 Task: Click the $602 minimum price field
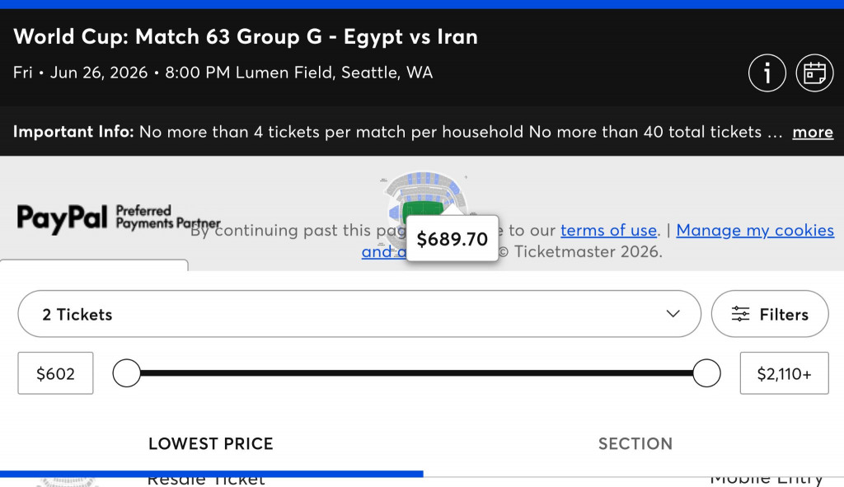pos(55,373)
